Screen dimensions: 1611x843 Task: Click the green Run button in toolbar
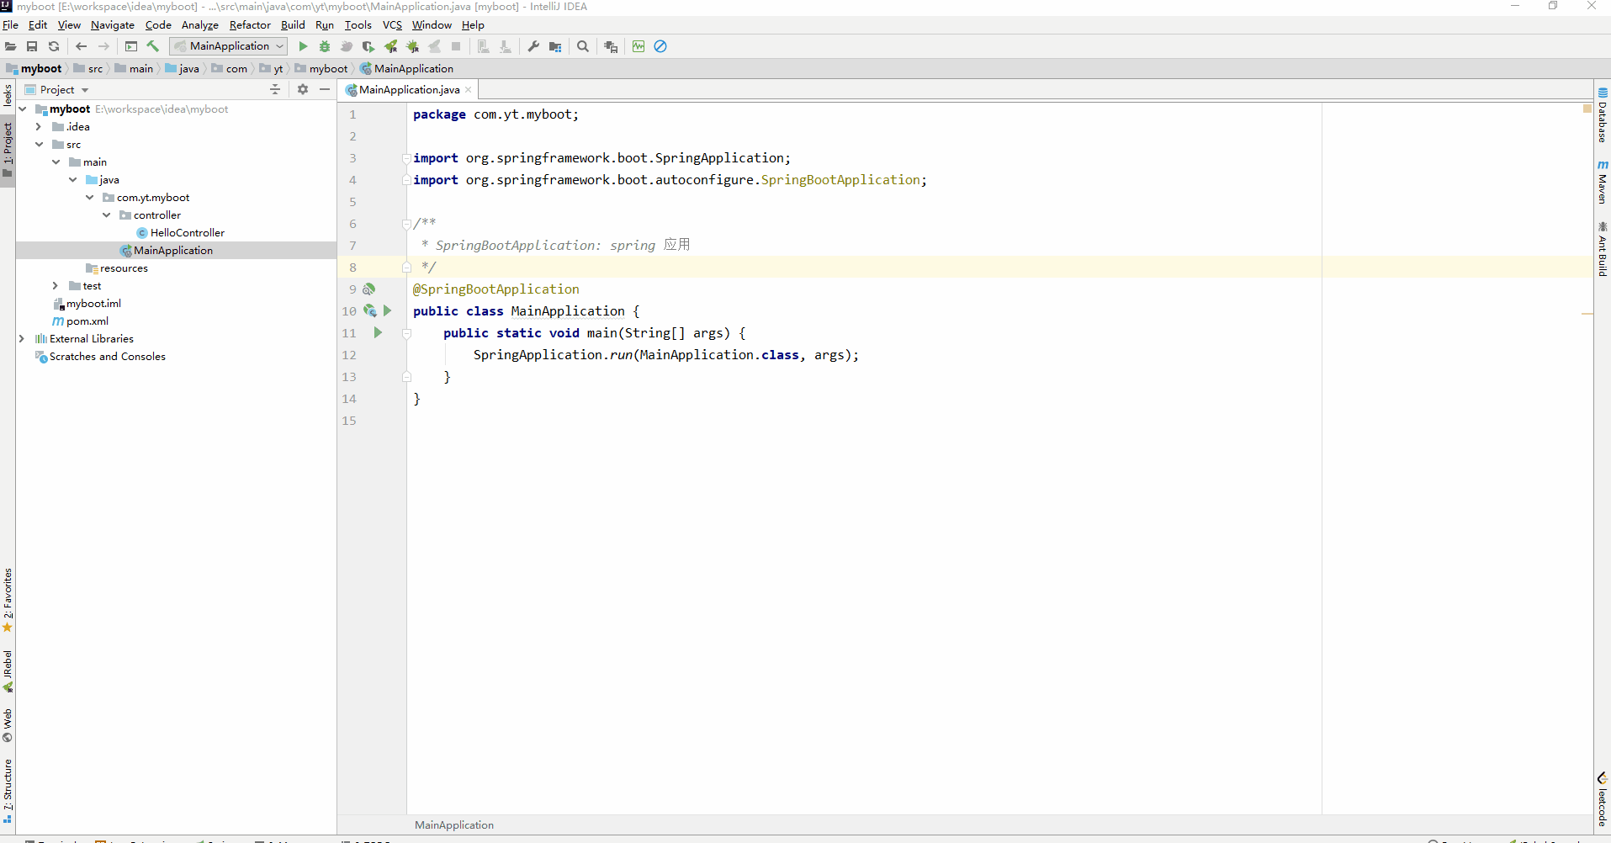tap(303, 46)
